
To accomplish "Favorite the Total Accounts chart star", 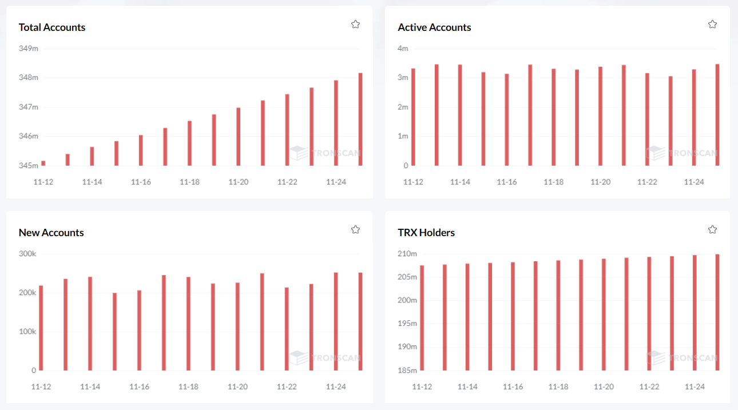I will (355, 24).
